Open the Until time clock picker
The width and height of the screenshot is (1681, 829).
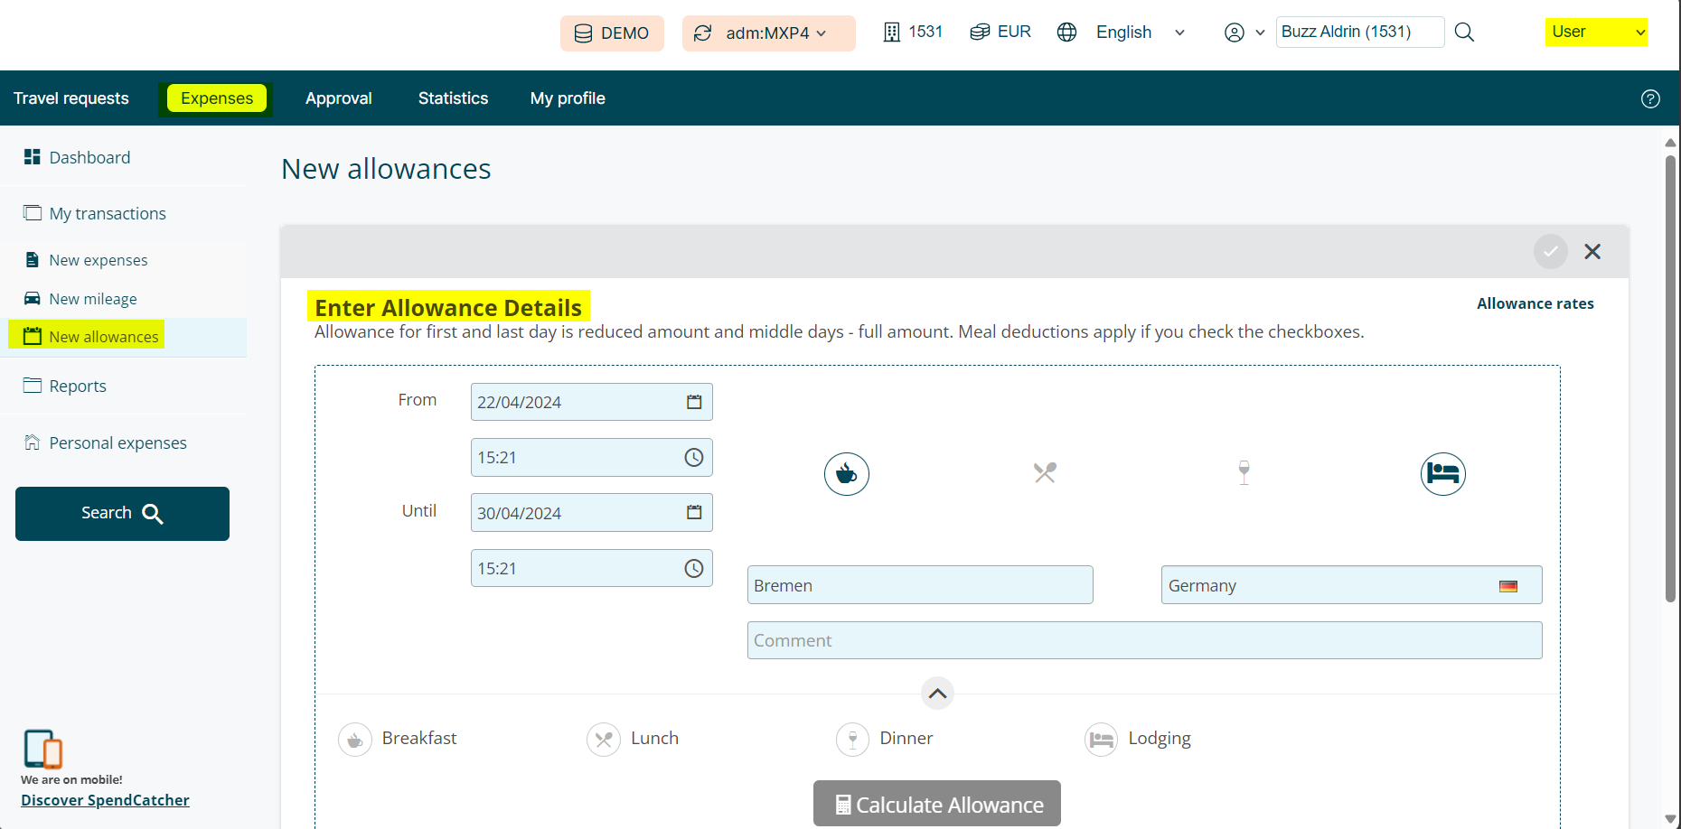pyautogui.click(x=693, y=569)
